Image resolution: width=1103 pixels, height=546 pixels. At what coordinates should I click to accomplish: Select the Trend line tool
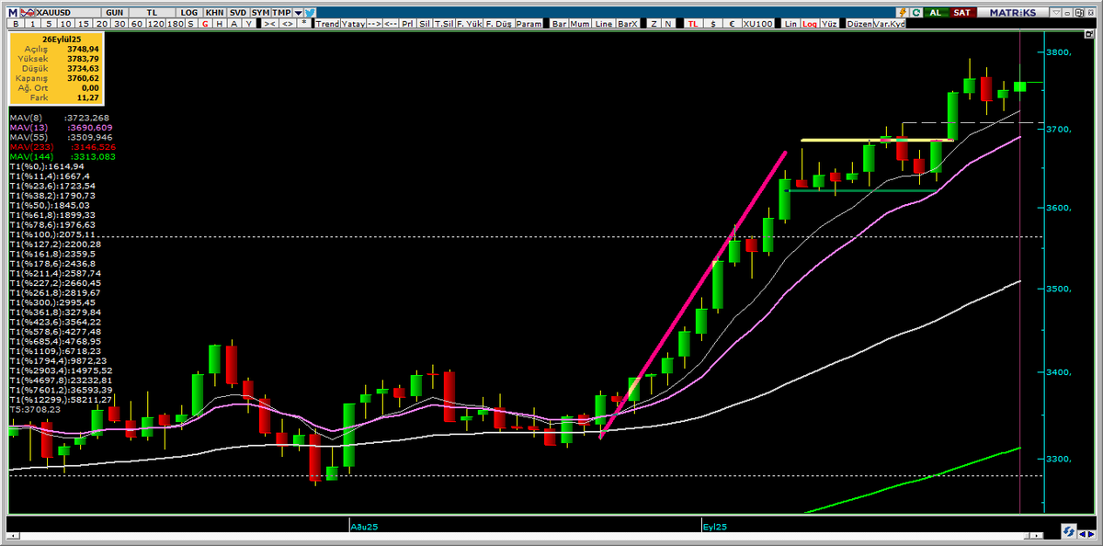click(x=327, y=24)
